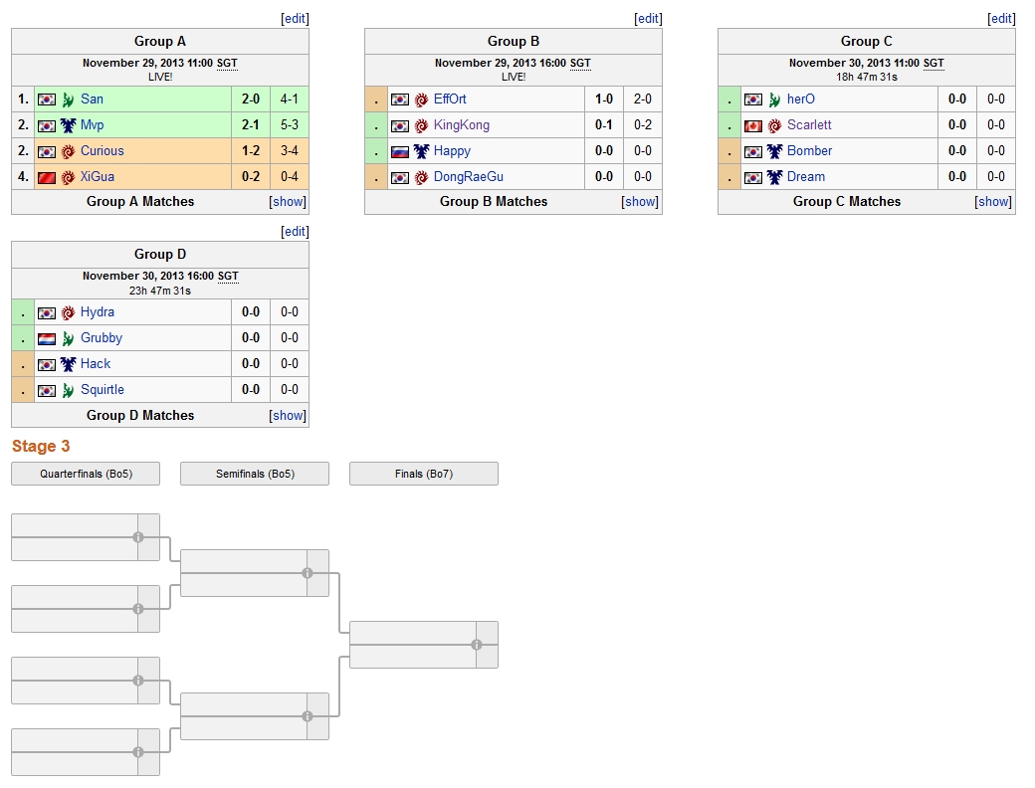This screenshot has width=1035, height=788.
Task: Click the info icon on the Finals match
Action: point(477,645)
